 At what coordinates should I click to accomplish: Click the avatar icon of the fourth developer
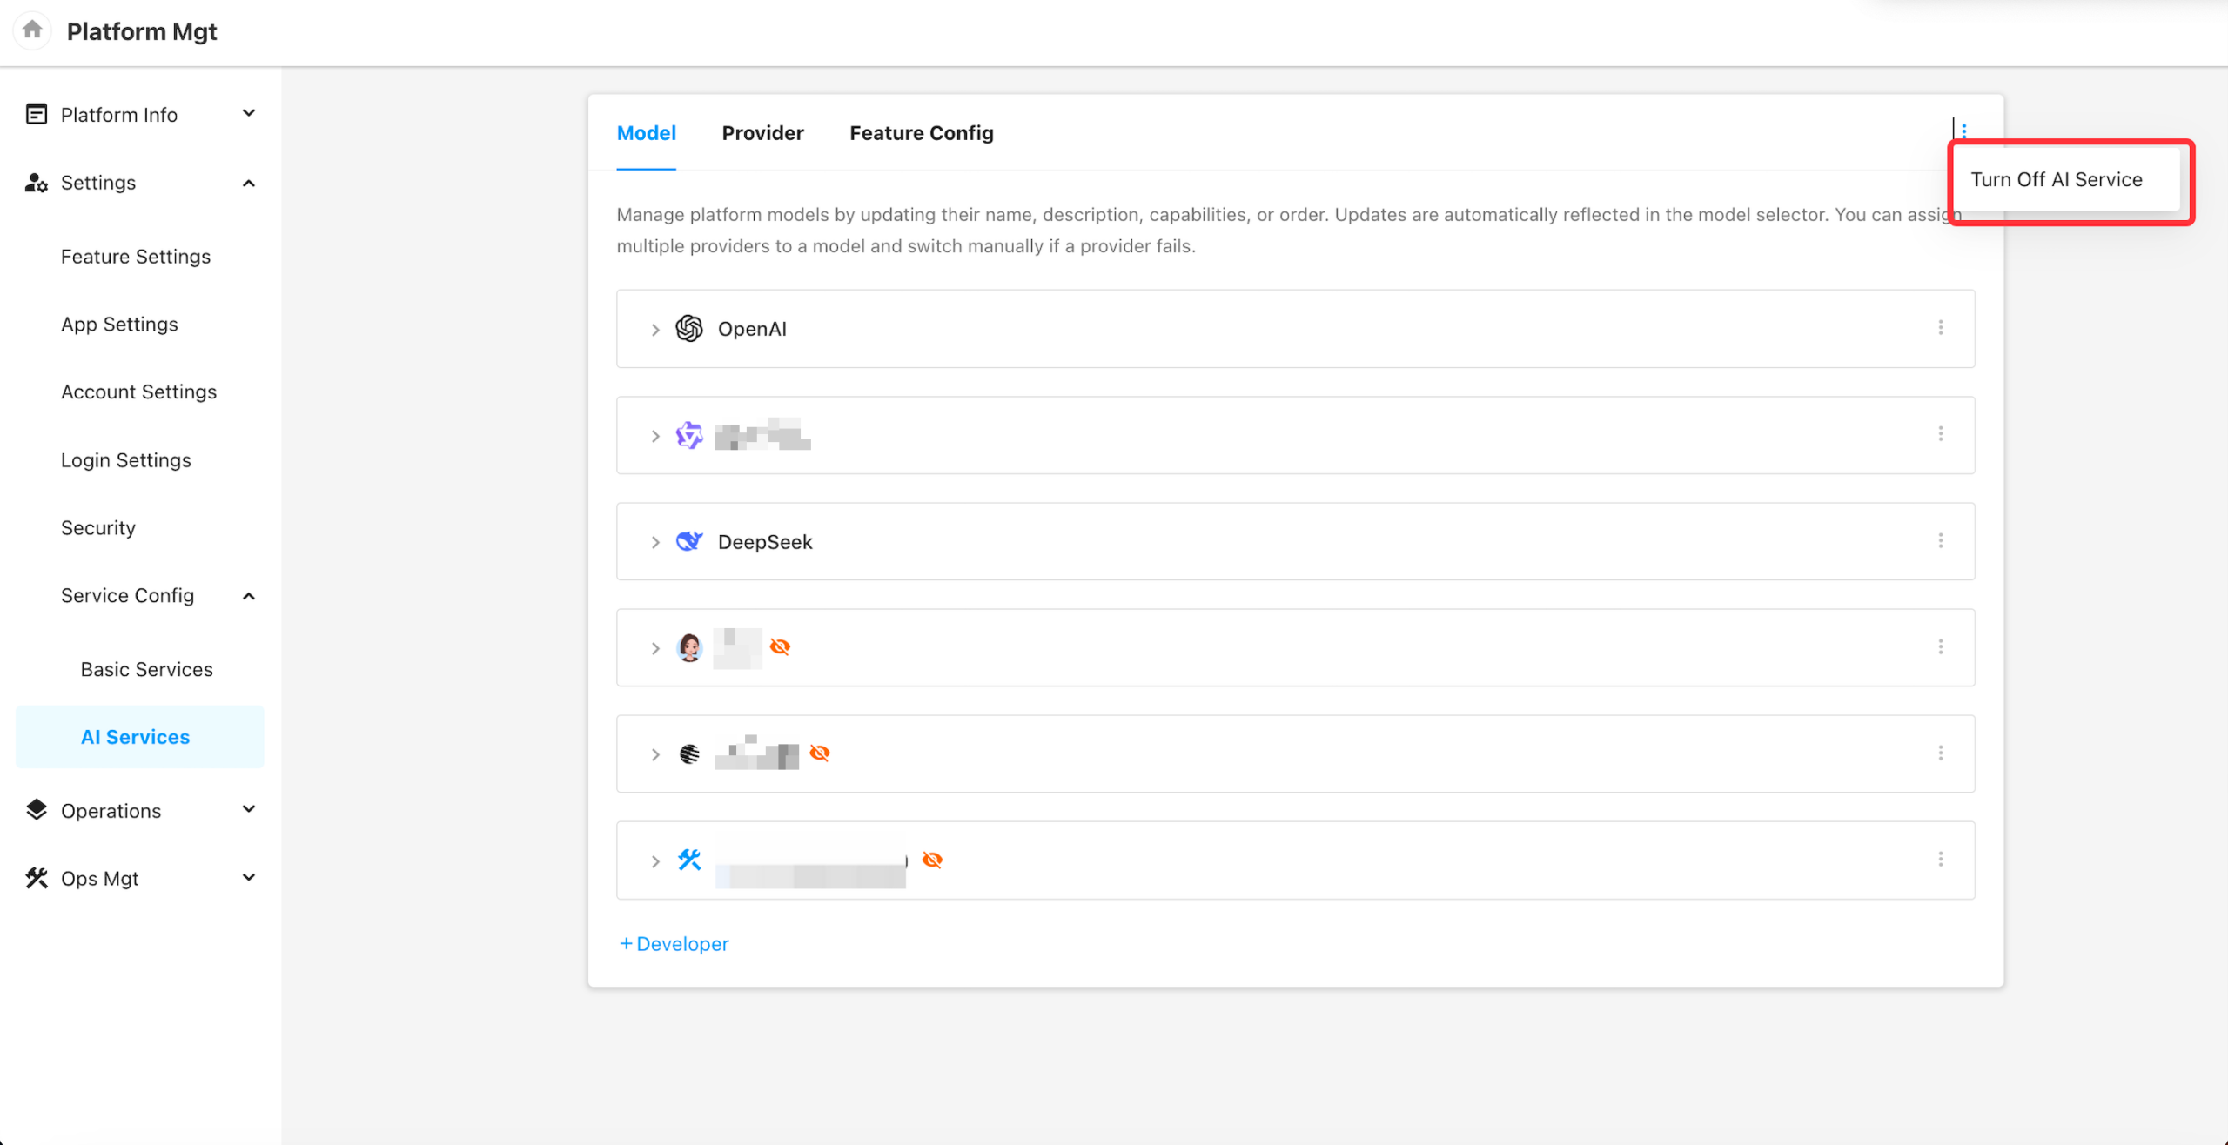pyautogui.click(x=688, y=647)
